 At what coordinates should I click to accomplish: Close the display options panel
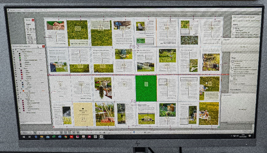point(44,46)
